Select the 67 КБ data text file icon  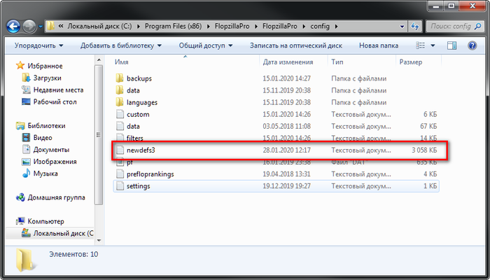coord(120,126)
